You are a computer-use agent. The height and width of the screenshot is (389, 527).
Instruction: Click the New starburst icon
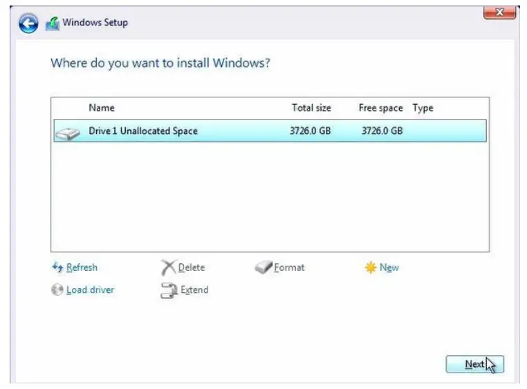371,267
